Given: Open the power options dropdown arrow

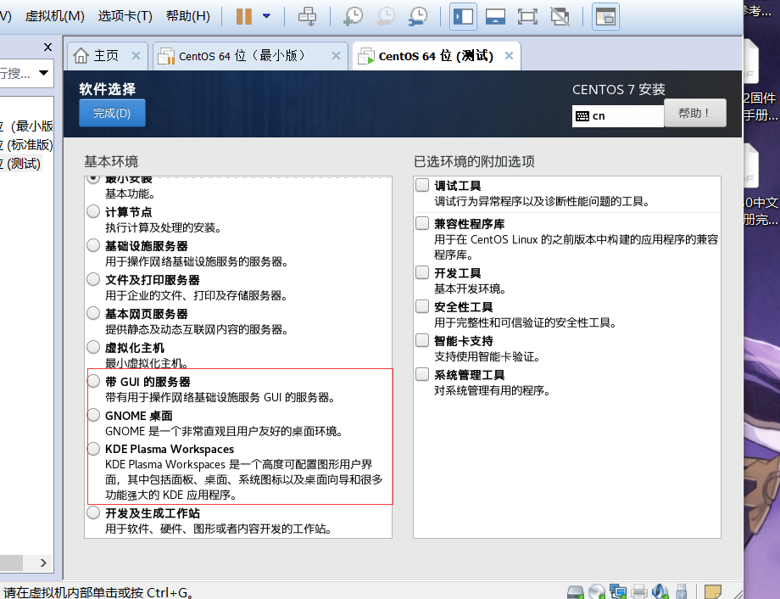Looking at the screenshot, I should 266,16.
